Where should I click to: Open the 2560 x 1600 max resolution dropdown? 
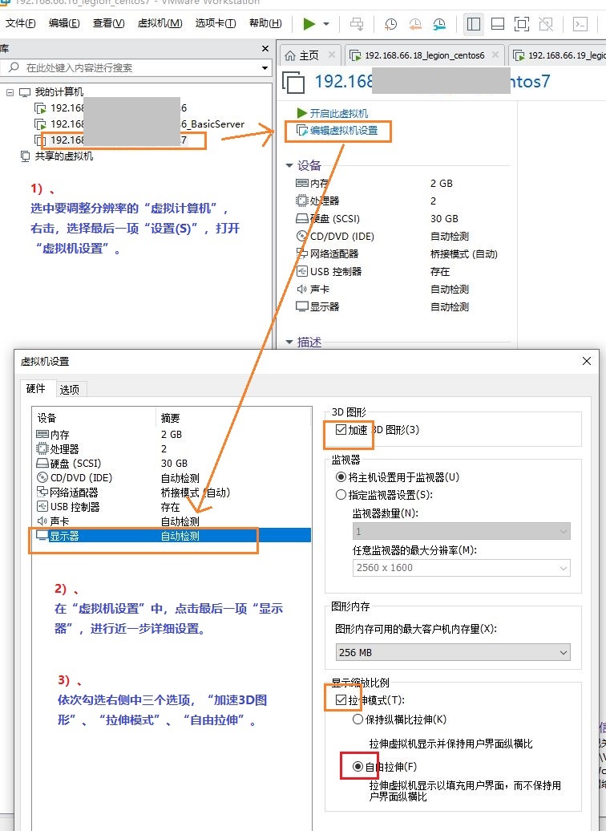(462, 568)
